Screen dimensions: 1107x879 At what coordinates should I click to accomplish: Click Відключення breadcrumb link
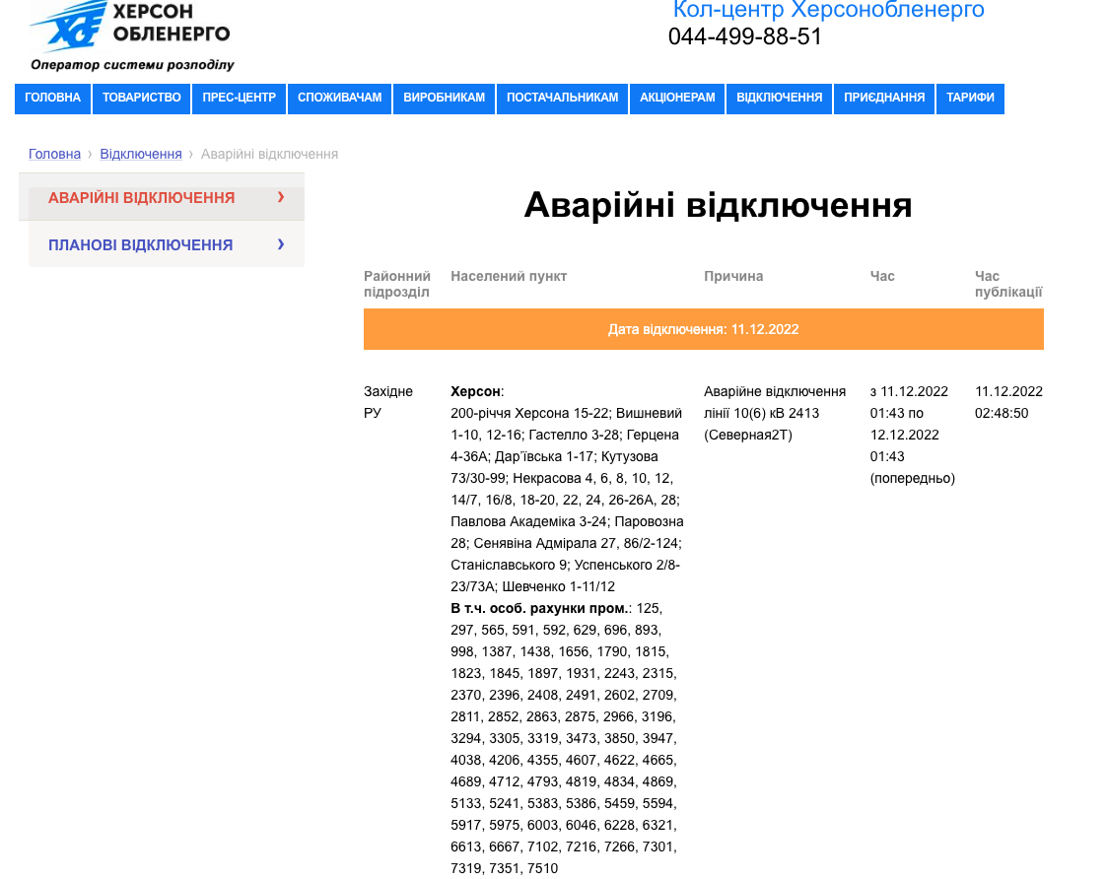tap(141, 155)
